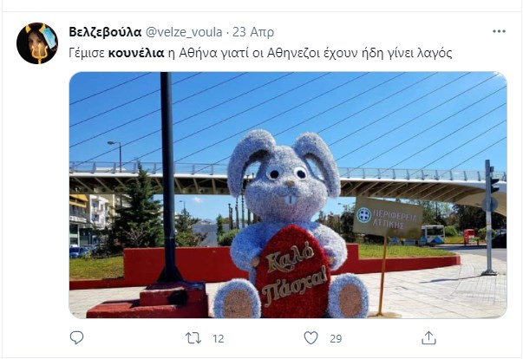Screen dimensions: 523x359
Task: Click the reply speech bubble icon
Action: pyautogui.click(x=76, y=337)
